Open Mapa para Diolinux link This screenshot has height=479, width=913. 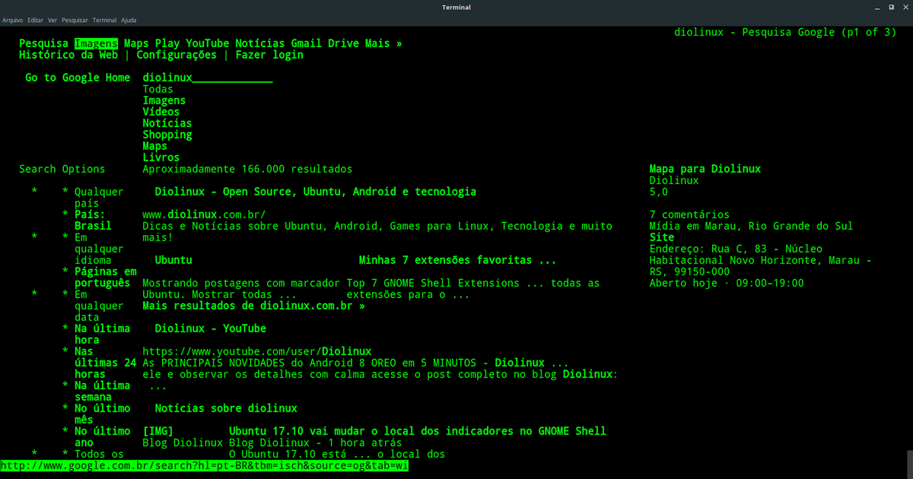[x=705, y=169]
